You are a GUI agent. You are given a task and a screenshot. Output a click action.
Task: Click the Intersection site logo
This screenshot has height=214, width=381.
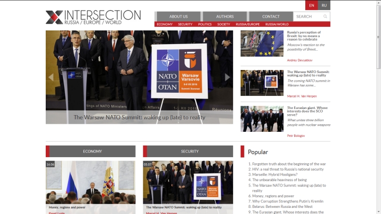[93, 17]
